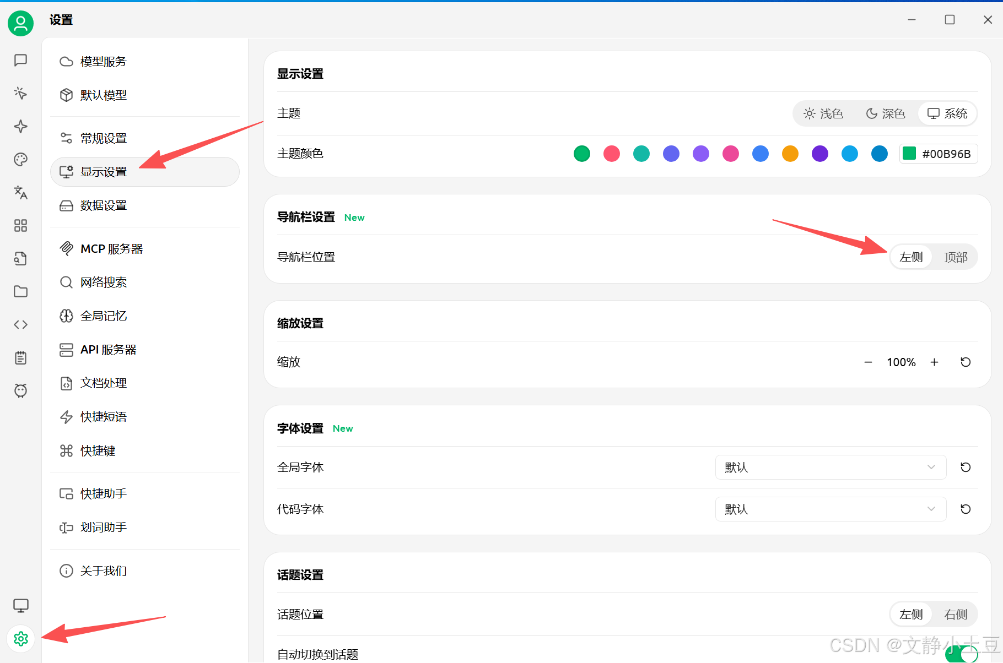This screenshot has width=1003, height=663.
Task: Open the files folder icon in sidebar
Action: click(x=20, y=292)
